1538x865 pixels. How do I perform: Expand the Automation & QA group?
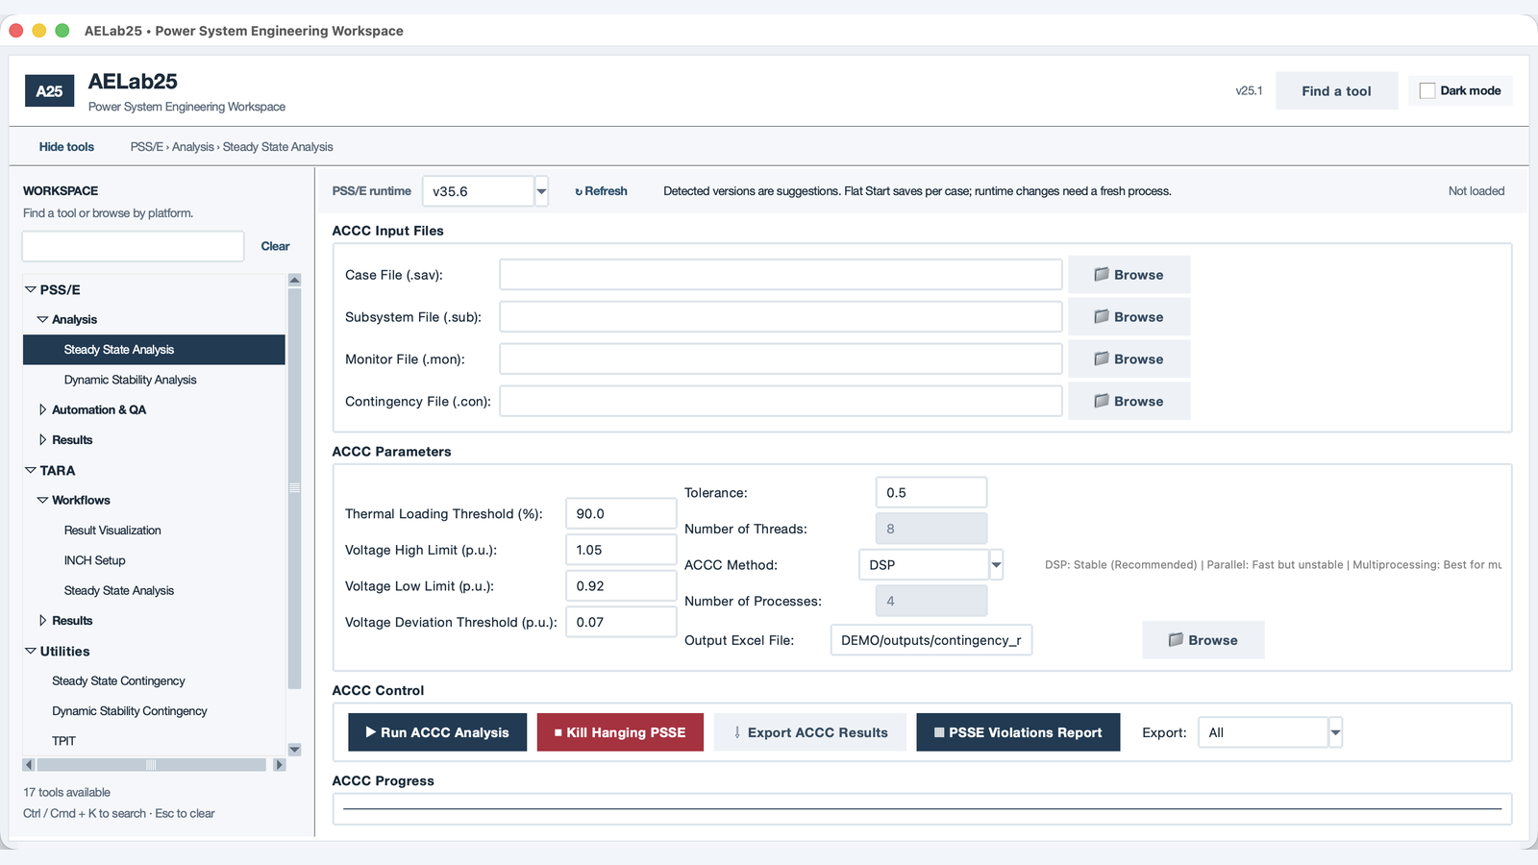coord(42,409)
